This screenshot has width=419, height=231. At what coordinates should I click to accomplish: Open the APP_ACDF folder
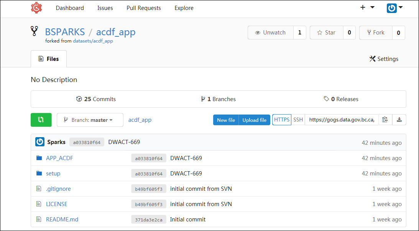point(59,158)
